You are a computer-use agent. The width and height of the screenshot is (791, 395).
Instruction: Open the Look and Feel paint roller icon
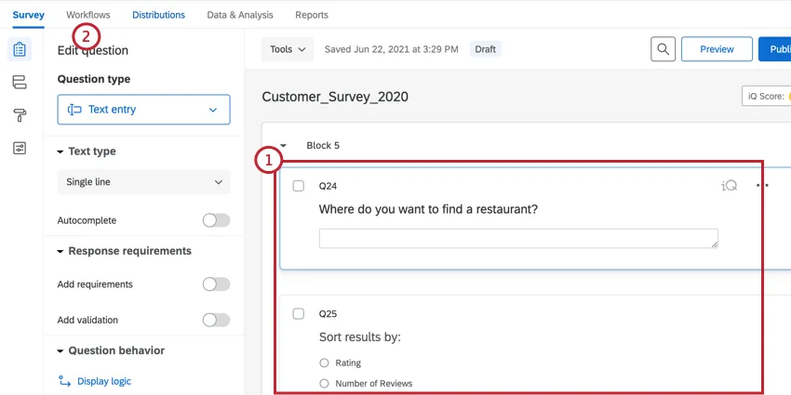[20, 115]
